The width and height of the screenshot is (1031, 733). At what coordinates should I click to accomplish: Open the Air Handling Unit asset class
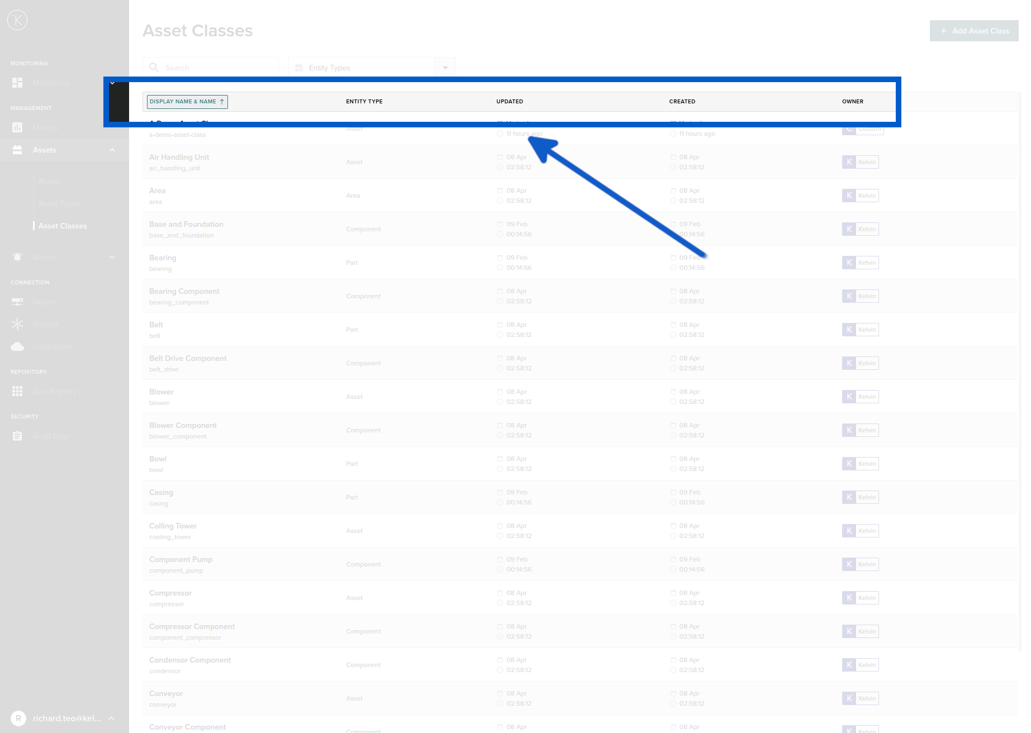tap(179, 158)
